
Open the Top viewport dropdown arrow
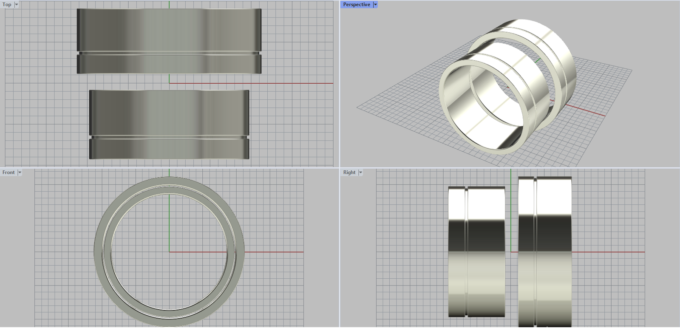click(x=17, y=5)
